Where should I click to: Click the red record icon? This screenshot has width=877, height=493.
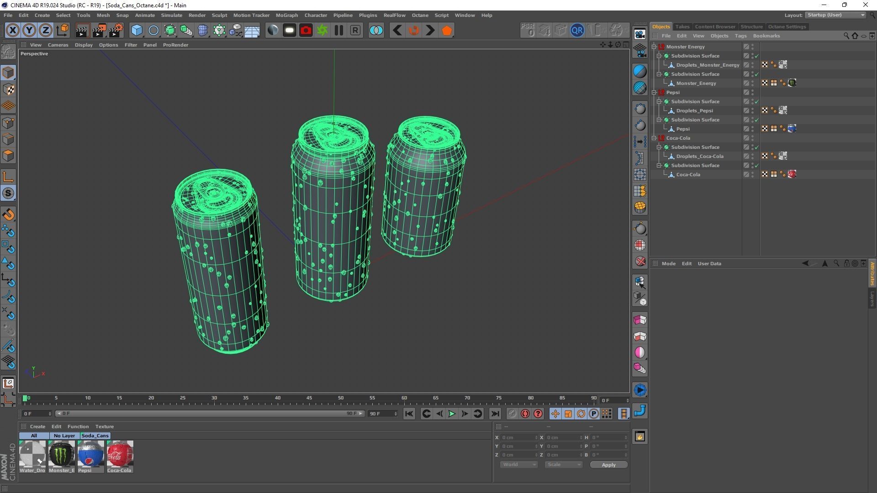[x=306, y=31]
